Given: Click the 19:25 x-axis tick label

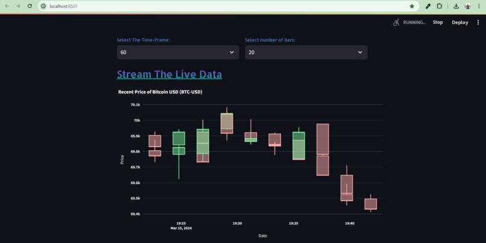Looking at the screenshot, I should [x=181, y=223].
